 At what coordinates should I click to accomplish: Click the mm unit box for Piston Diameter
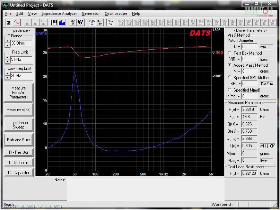coord(266,47)
